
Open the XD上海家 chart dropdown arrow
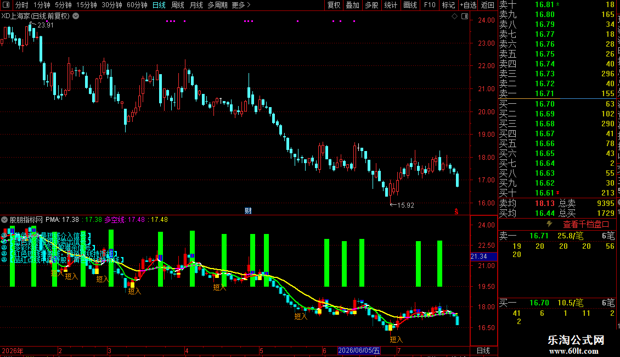(x=76, y=16)
